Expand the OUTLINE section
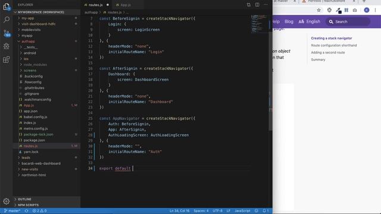This screenshot has height=214, width=381. click(24, 199)
